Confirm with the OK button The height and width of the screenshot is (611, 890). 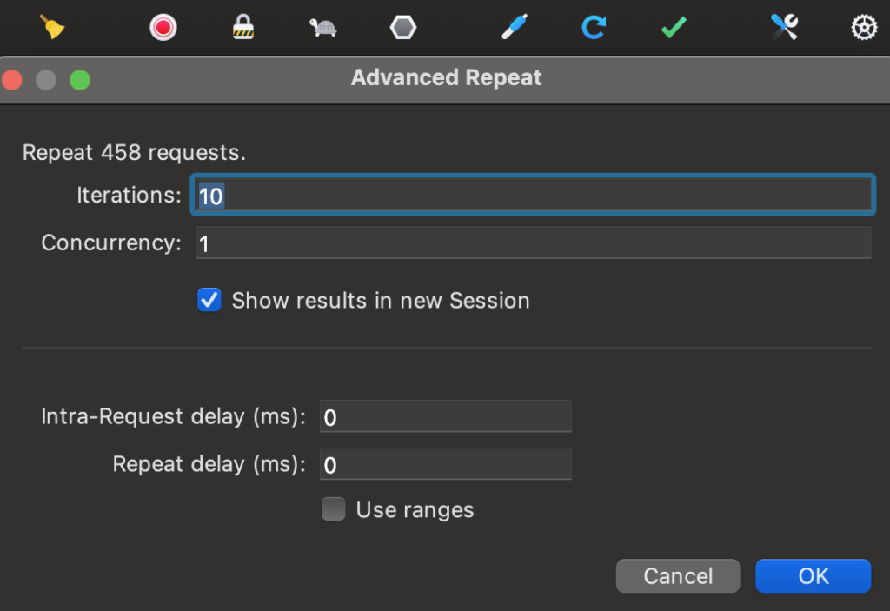(x=813, y=576)
